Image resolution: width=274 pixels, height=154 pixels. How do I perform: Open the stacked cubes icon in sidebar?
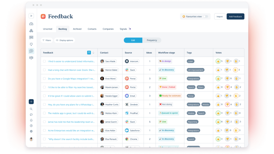coord(31,31)
